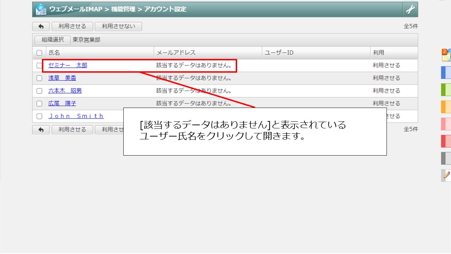The image size is (451, 254).
Task: Select the blue theme color swatch
Action: coord(446,72)
